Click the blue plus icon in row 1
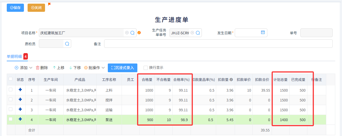The image size is (342, 136). click(20, 90)
